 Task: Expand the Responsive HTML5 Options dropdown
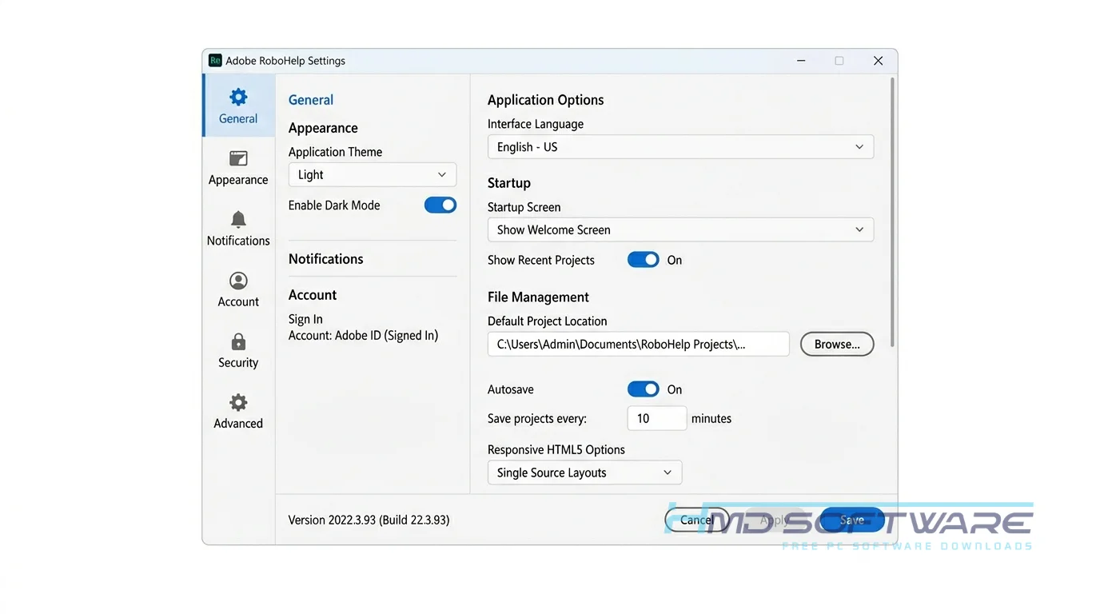point(584,472)
